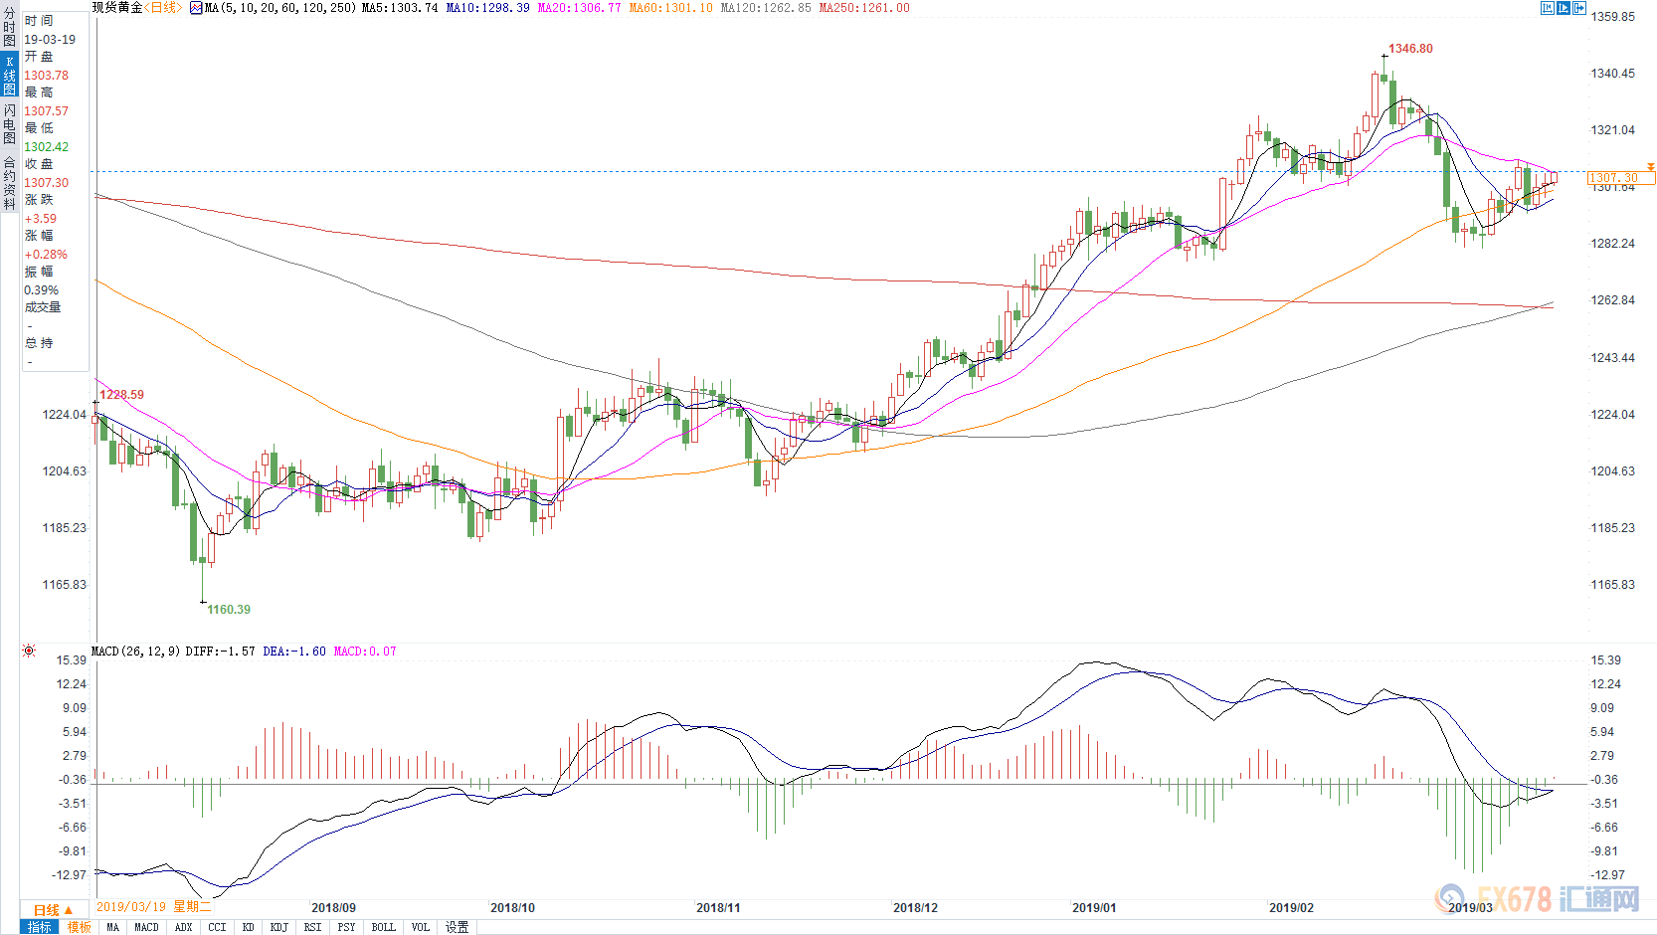Click the 2018/09 time axis marker

pyautogui.click(x=333, y=908)
